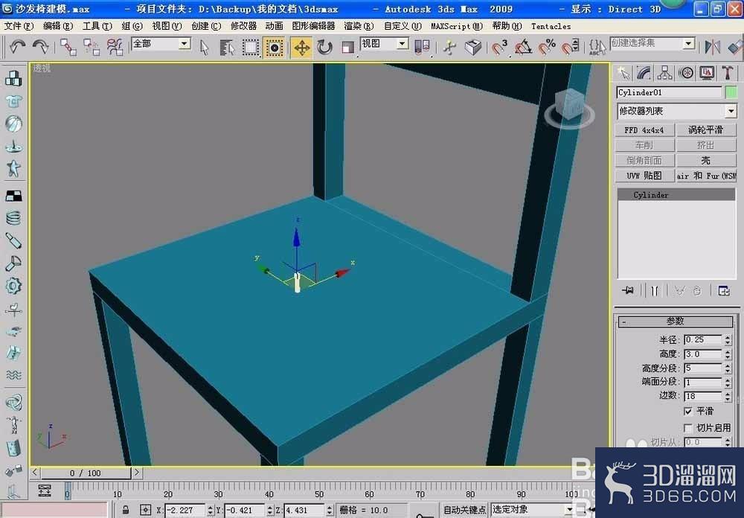Toggle Show End Result icon
744x518 pixels.
655,290
